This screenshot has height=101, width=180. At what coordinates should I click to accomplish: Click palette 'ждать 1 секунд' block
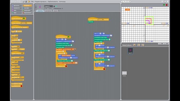click(x=17, y=31)
